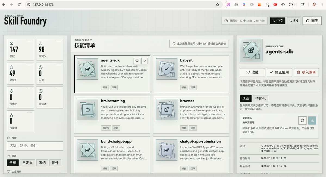The image size is (326, 177).
Task: Select the 待清理 stat card
Action: point(20,121)
